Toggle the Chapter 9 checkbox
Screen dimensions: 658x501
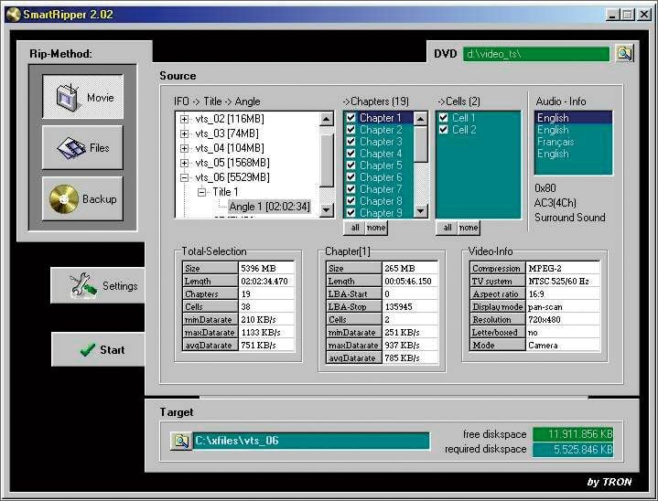[351, 212]
